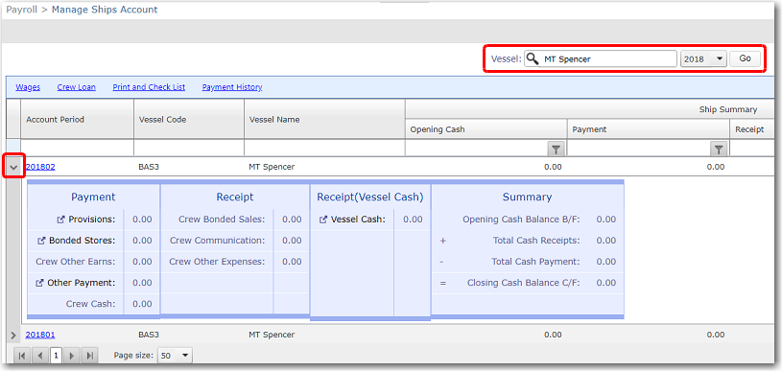Image resolution: width=782 pixels, height=371 pixels.
Task: Go to last page of results
Action: point(90,356)
